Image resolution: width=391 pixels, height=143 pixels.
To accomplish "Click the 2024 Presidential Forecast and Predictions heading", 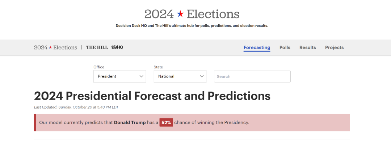I will click(152, 96).
